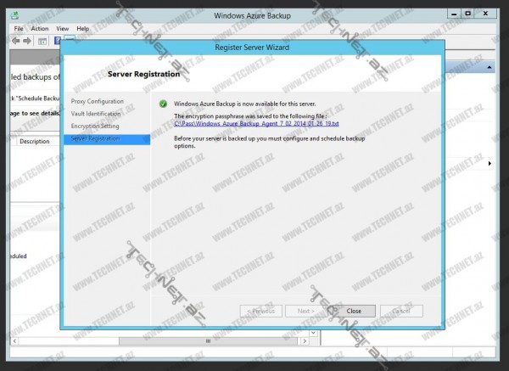Minimize the Windows Azure Backup window
This screenshot has width=509, height=371.
pyautogui.click(x=455, y=14)
